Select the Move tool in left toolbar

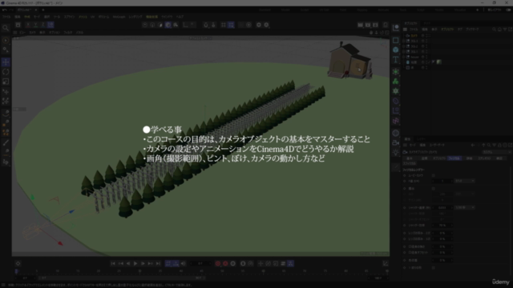(x=6, y=62)
